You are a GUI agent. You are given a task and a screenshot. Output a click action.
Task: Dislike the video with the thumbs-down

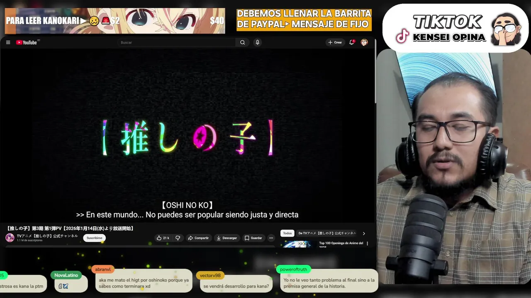coord(178,238)
